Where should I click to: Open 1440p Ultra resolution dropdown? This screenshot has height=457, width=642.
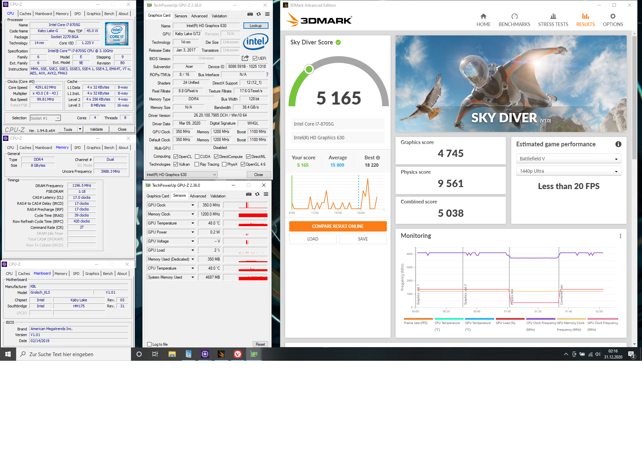click(568, 171)
